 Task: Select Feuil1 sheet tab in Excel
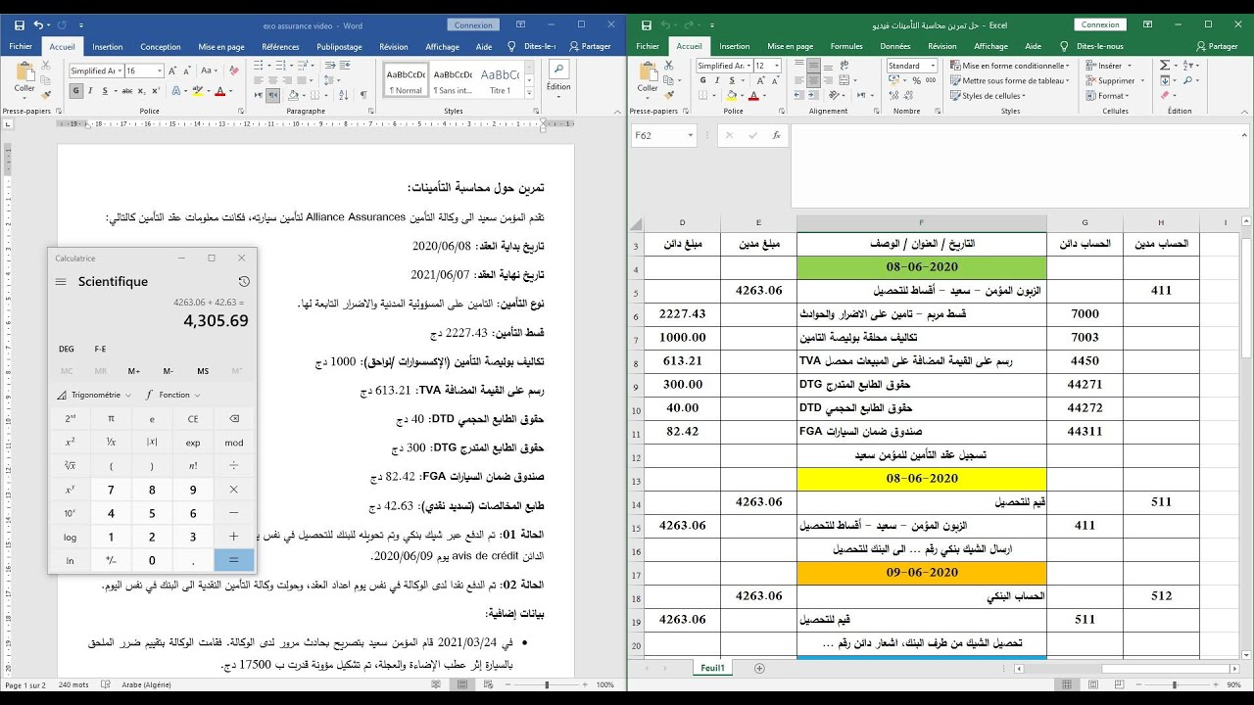(712, 668)
